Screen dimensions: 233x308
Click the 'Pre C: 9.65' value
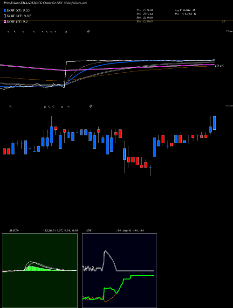(144, 21)
